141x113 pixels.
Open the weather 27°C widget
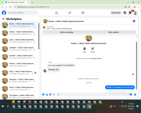pos(113,106)
